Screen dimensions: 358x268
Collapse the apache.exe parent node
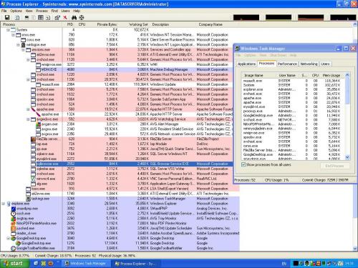click(x=28, y=109)
